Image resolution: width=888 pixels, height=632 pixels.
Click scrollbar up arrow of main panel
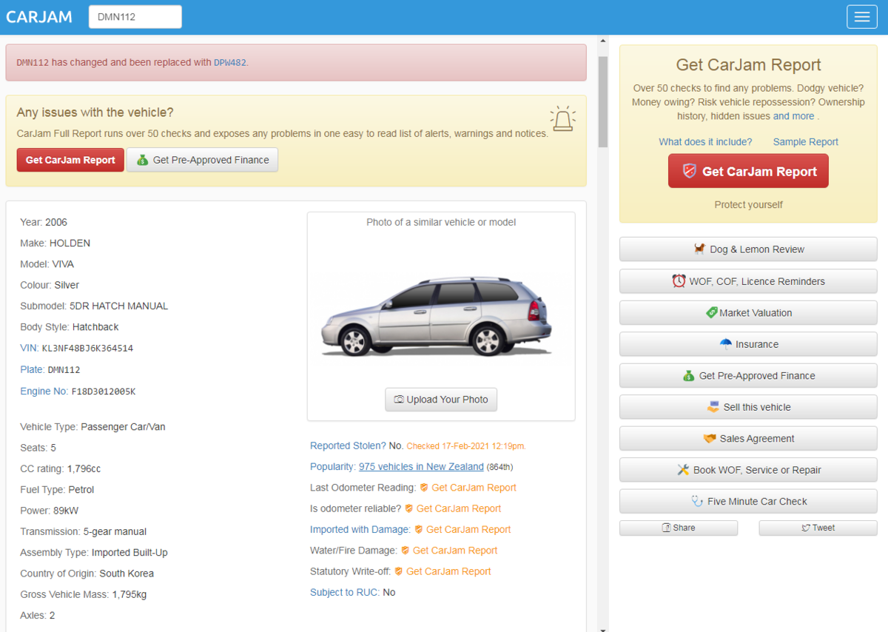(603, 41)
